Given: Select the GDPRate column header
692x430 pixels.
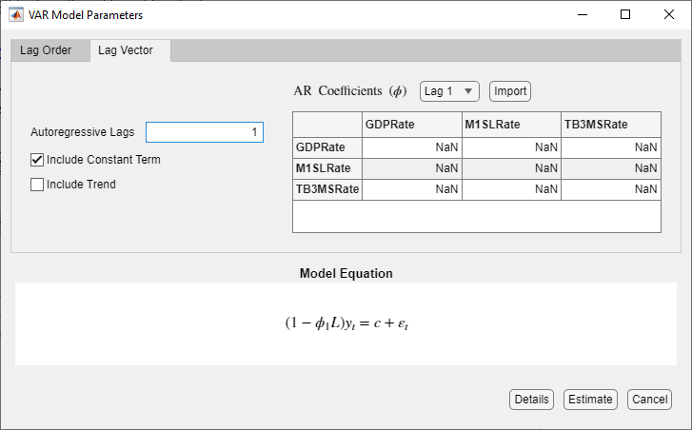Looking at the screenshot, I should tap(412, 125).
